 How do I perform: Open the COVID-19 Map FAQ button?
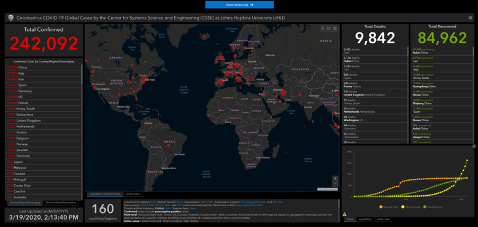239,5
